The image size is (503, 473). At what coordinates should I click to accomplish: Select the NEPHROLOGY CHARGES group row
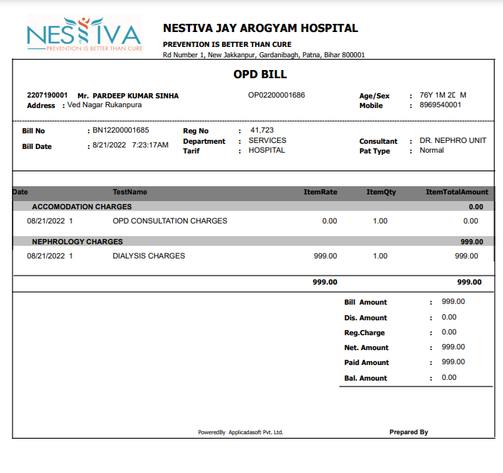pos(77,241)
